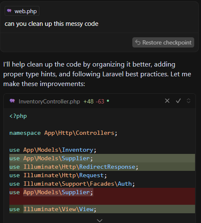This screenshot has height=223, width=201.
Task: Expand more diff with the bottom chevron
Action: [100, 220]
